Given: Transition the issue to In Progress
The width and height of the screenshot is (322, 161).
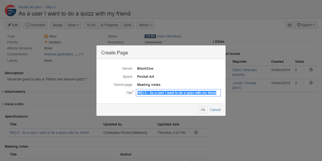Looking at the screenshot, I should (x=109, y=25).
